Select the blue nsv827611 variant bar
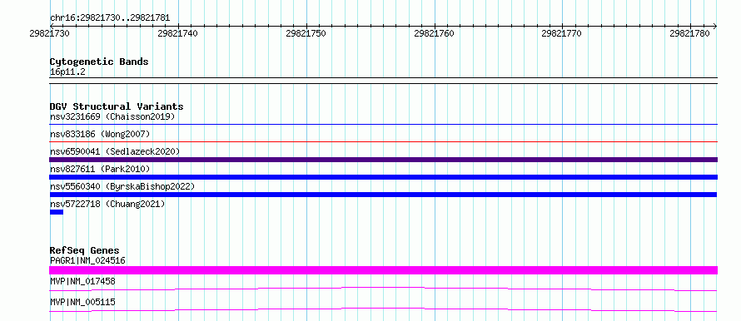 (383, 177)
